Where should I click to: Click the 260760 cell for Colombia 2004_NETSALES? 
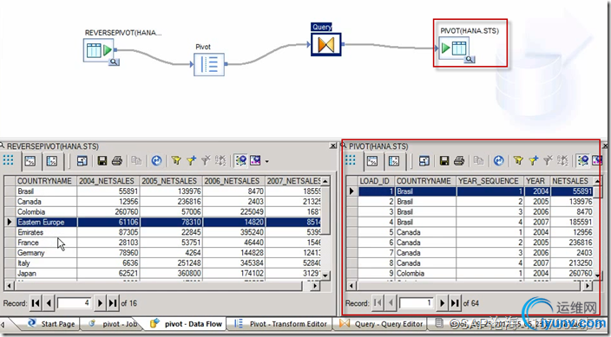pyautogui.click(x=108, y=212)
